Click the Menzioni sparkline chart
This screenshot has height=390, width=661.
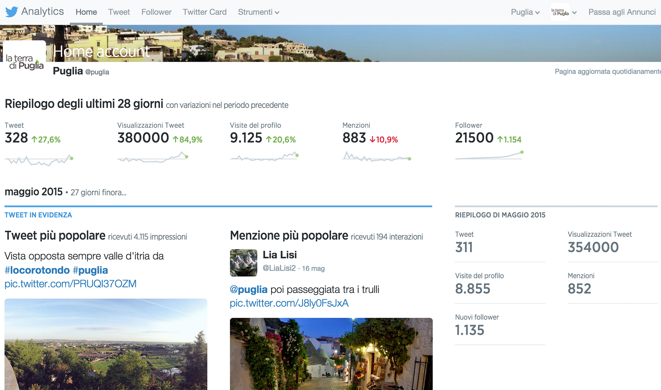[377, 157]
